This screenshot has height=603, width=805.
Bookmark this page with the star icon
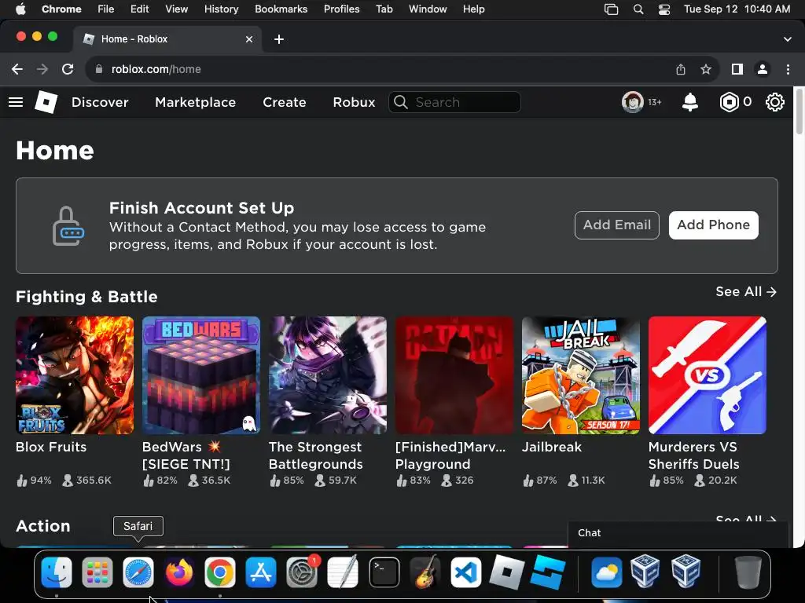coord(706,69)
